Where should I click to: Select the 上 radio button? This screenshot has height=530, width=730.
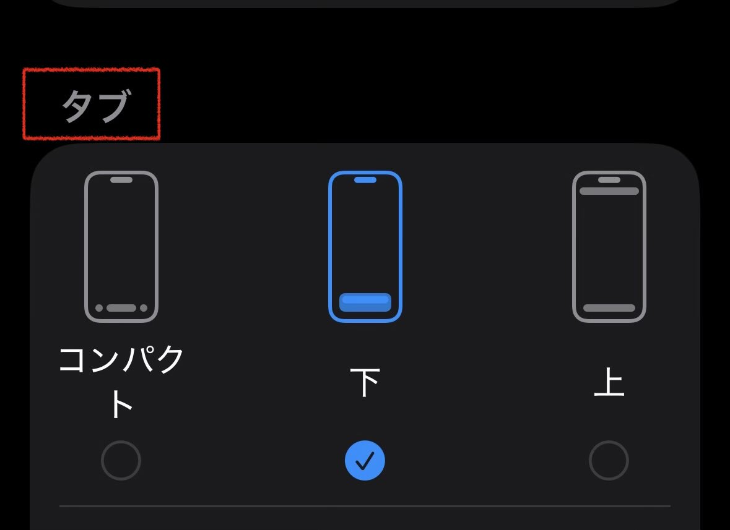coord(609,460)
